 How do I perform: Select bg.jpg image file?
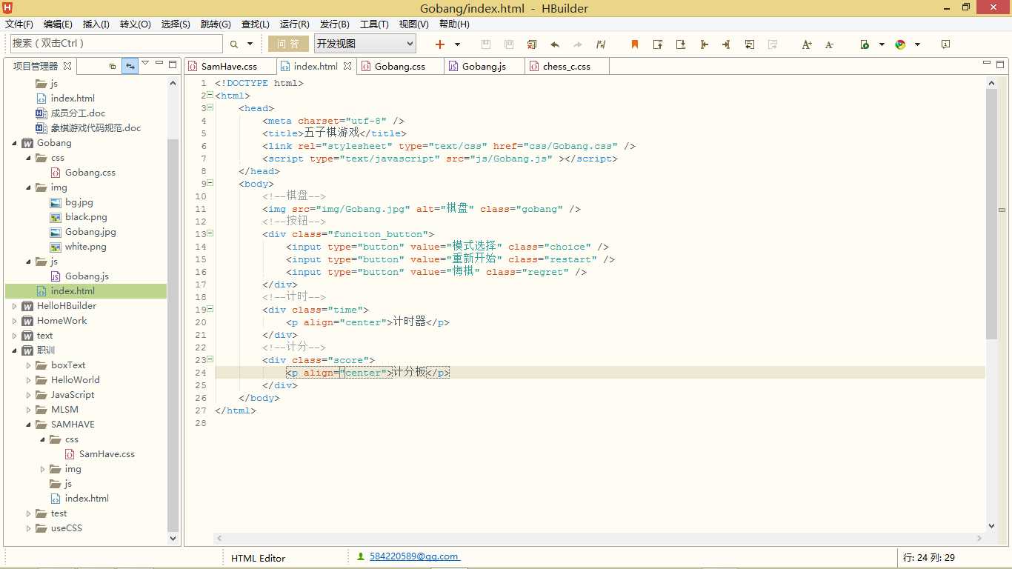79,202
